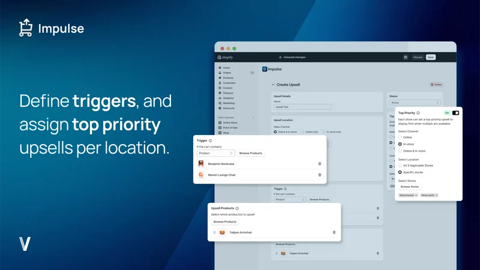Click the Shopify logo in top bar

pyautogui.click(x=225, y=57)
